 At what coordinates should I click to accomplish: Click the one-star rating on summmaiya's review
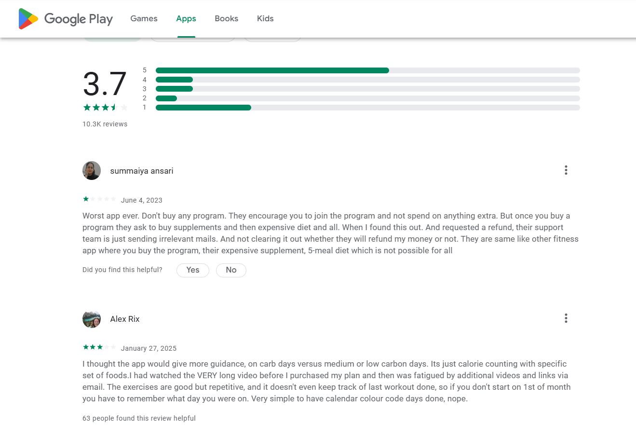100,199
